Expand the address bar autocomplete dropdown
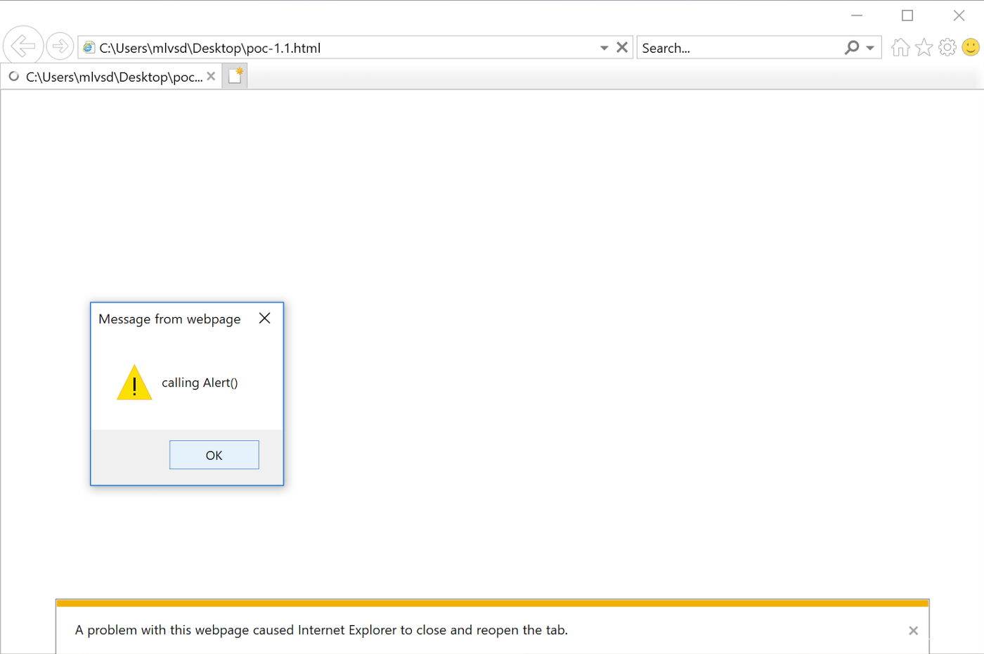984x654 pixels. coord(604,48)
